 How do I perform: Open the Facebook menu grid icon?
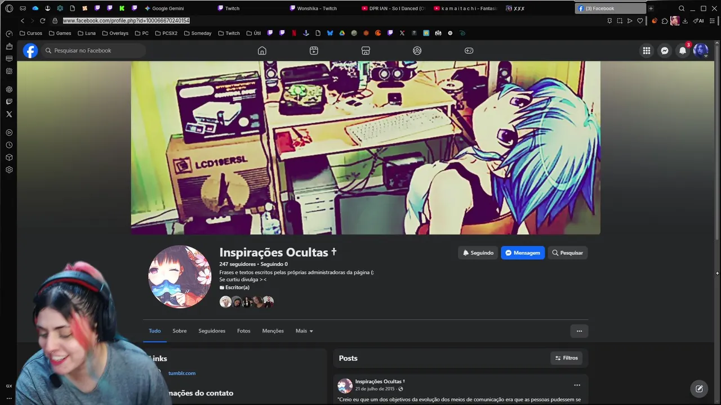pyautogui.click(x=647, y=51)
